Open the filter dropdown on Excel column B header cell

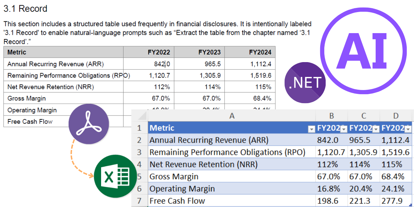[x=344, y=129]
